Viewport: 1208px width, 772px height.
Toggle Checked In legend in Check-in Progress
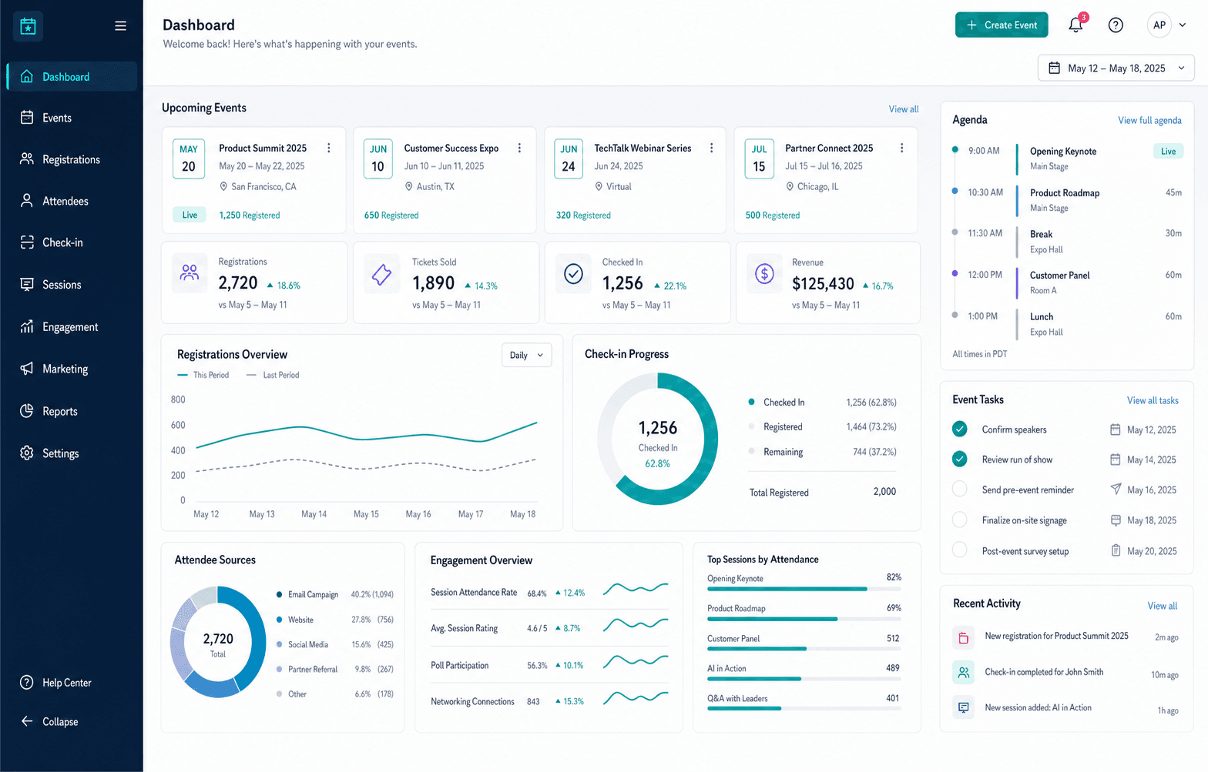(777, 402)
